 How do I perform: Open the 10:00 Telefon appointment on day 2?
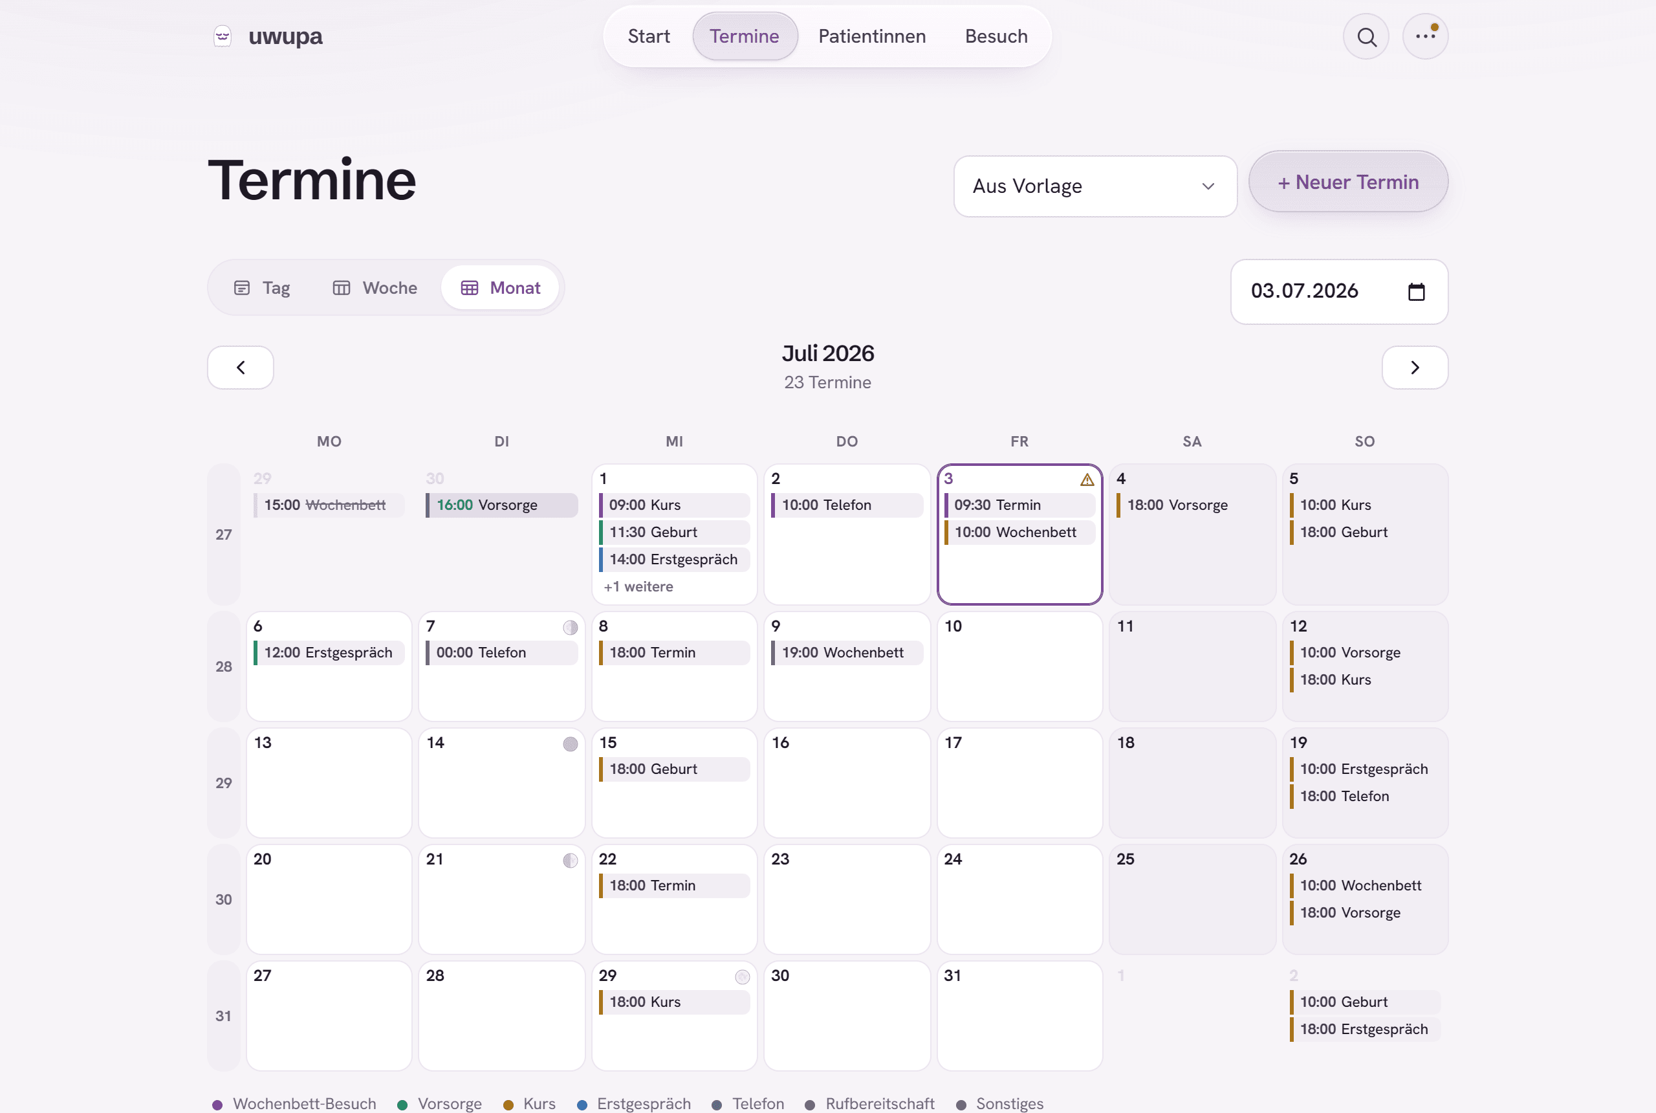(x=847, y=505)
